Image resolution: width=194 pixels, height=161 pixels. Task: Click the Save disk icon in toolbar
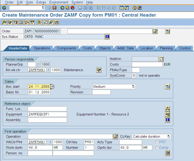[54, 8]
